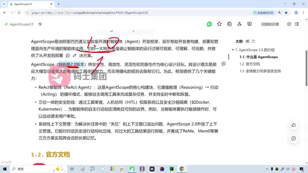Open the green AI assistant icon
The width and height of the screenshot is (308, 173).
tap(209, 24)
